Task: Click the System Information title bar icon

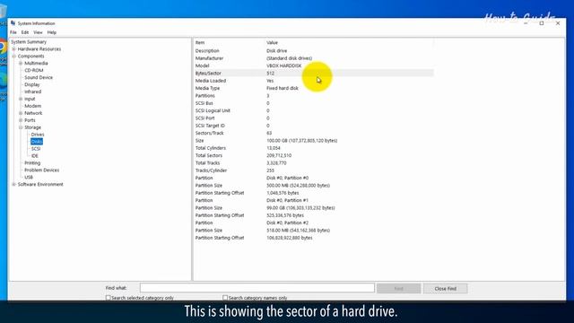Action: [13, 23]
